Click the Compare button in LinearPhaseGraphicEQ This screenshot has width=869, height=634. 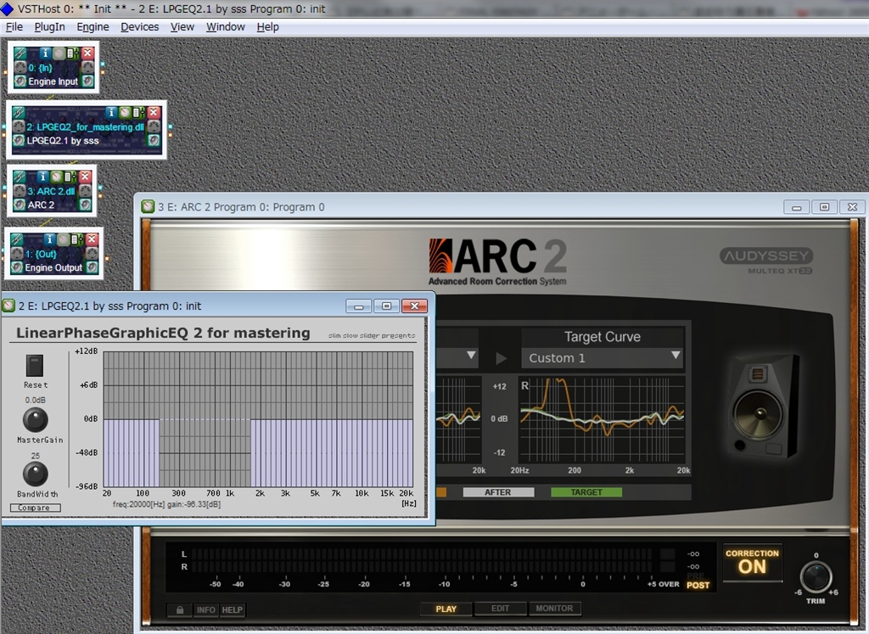pyautogui.click(x=35, y=508)
